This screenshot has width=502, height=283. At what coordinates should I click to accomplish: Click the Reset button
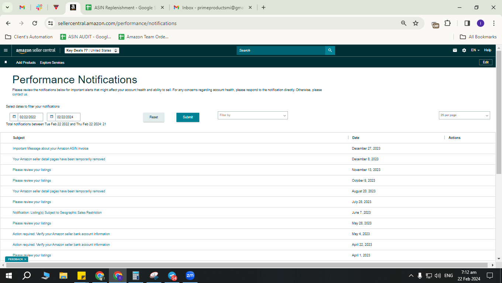154,117
